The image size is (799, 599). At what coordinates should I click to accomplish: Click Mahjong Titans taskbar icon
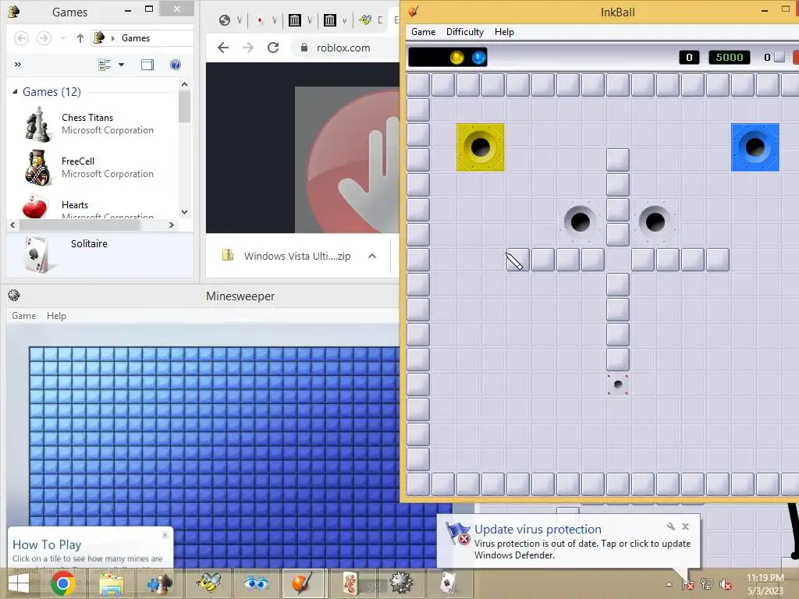[x=352, y=583]
